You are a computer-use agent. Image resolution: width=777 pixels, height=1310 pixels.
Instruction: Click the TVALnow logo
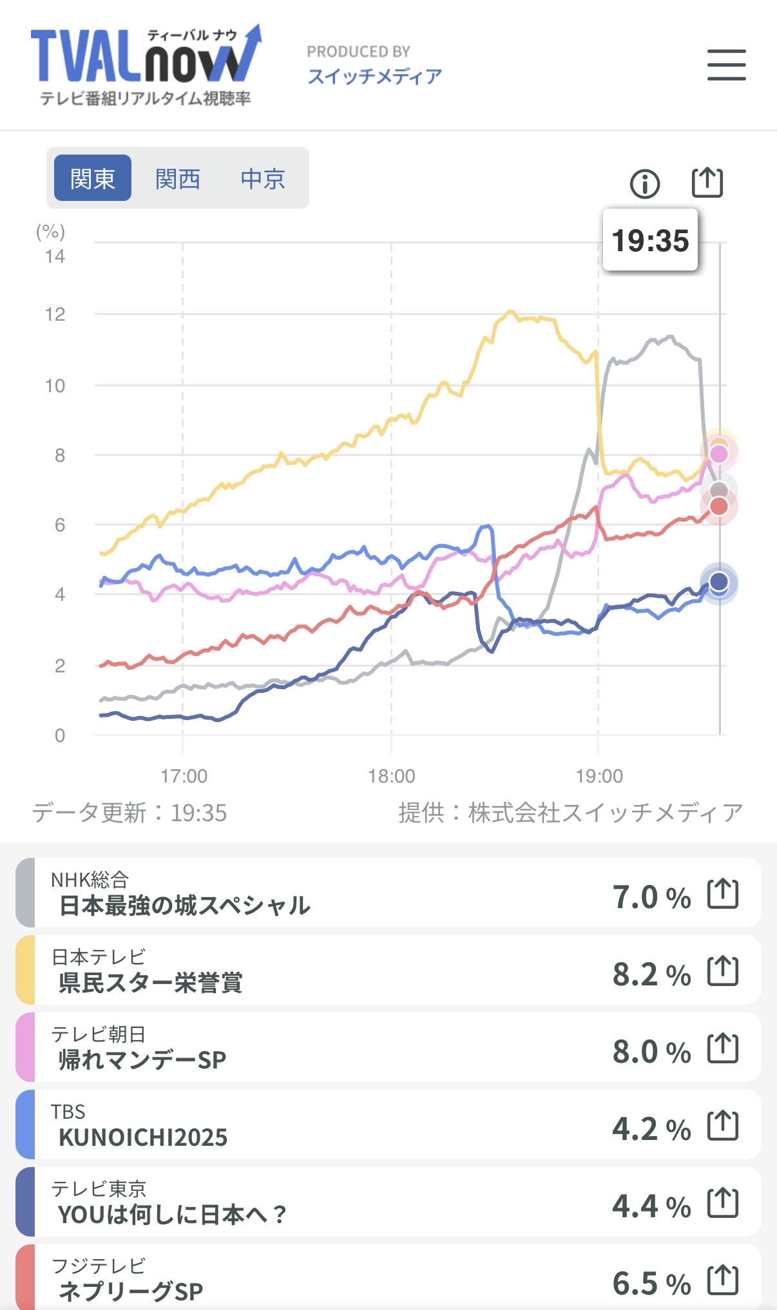pyautogui.click(x=146, y=64)
